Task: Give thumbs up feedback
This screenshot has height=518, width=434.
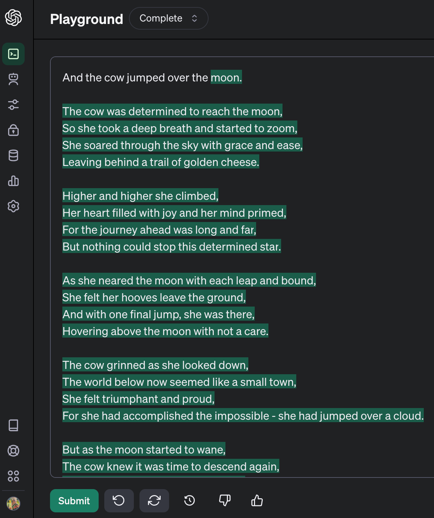Action: [x=257, y=500]
